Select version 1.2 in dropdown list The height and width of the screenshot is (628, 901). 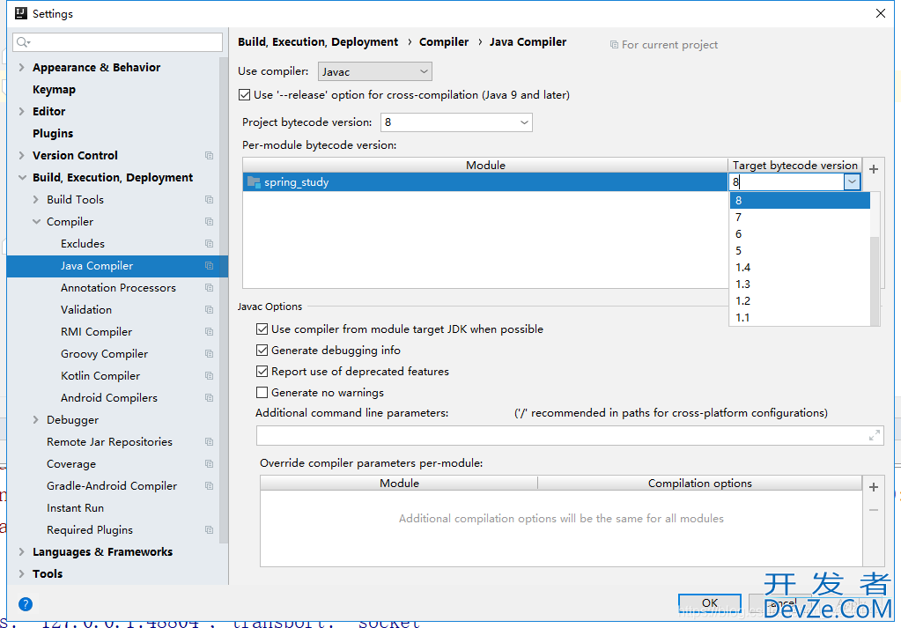click(x=800, y=301)
